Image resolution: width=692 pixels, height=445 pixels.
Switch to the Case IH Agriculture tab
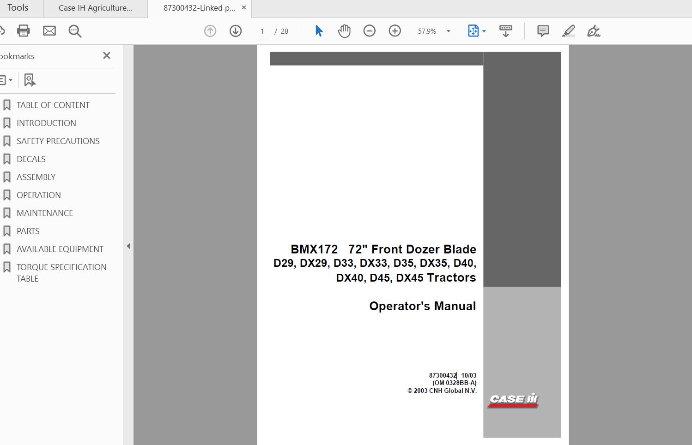[x=96, y=8]
